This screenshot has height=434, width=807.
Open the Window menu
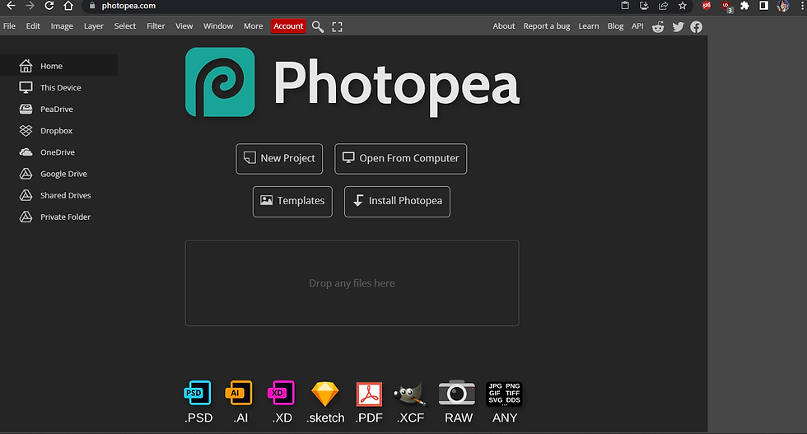coord(218,26)
